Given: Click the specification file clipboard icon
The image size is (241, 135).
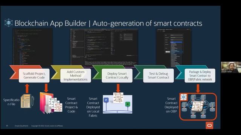Looking at the screenshot, I should (x=27, y=101).
